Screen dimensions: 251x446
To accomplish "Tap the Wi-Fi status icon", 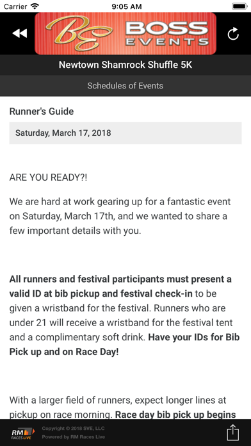I will [35, 6].
